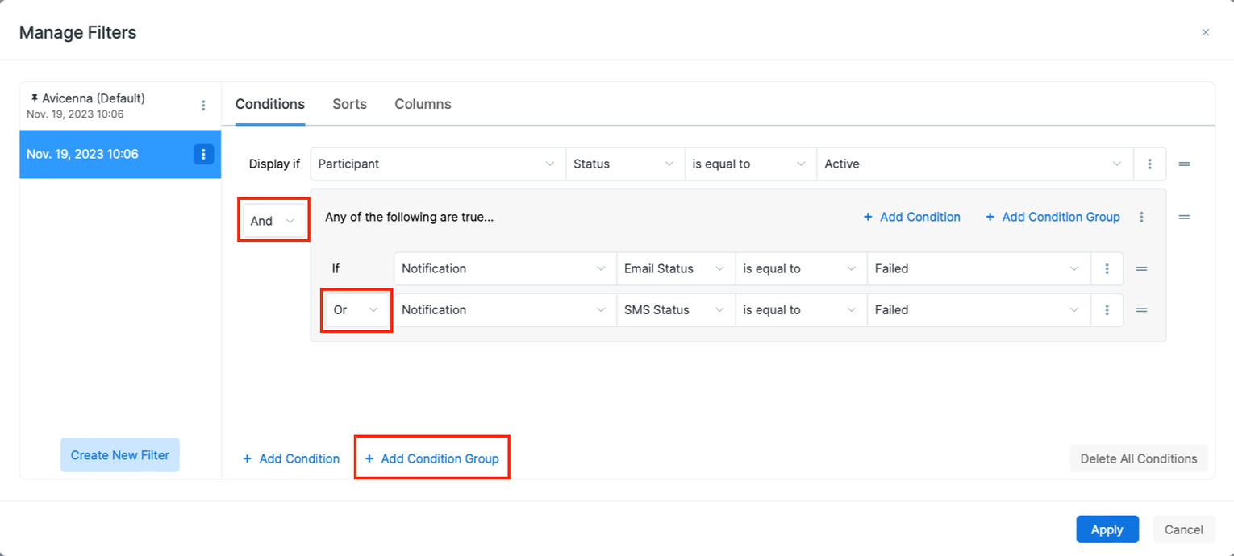Open options menu for the Email Status condition
The image size is (1234, 556).
pyautogui.click(x=1107, y=268)
